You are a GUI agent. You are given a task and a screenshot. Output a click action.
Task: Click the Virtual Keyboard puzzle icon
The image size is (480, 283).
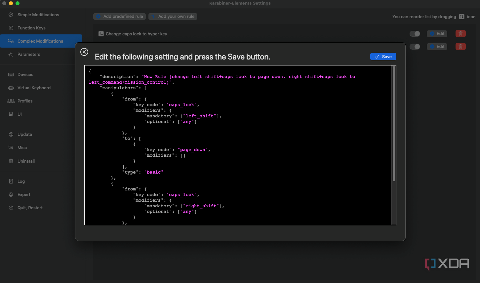click(11, 88)
